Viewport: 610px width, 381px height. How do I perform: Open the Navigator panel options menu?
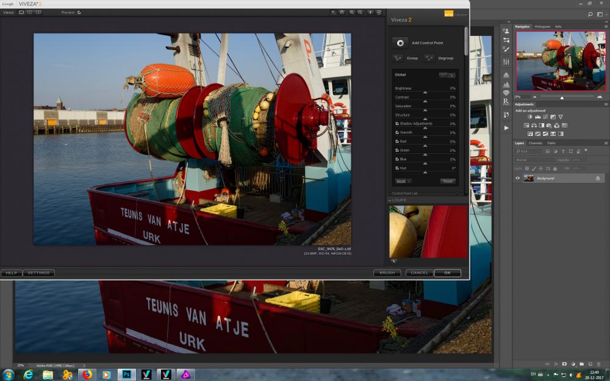606,26
